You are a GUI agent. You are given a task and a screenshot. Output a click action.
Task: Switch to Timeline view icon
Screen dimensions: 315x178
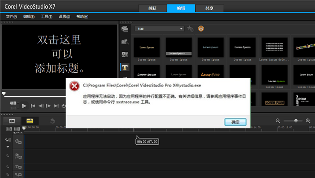pyautogui.click(x=30, y=121)
